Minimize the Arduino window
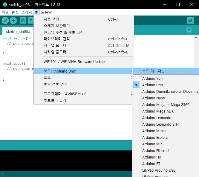This screenshot has width=199, height=177. 165,4
